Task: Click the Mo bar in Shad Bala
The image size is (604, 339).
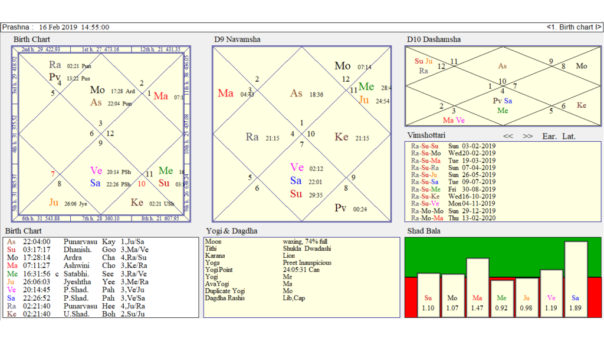Action: (x=453, y=295)
